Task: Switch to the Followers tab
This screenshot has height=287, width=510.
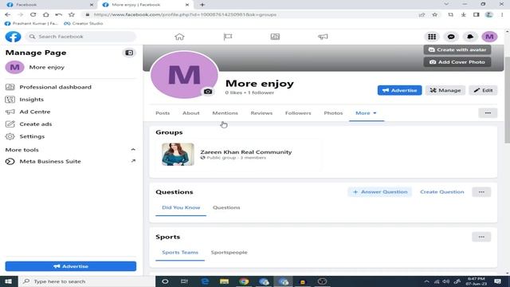Action: click(298, 113)
